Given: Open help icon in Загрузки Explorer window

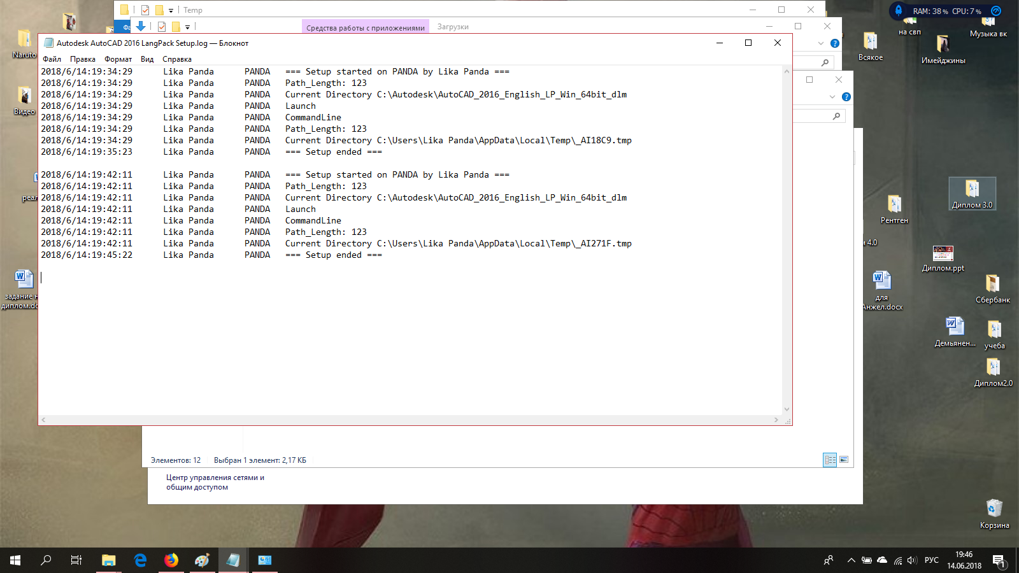Looking at the screenshot, I should (835, 43).
